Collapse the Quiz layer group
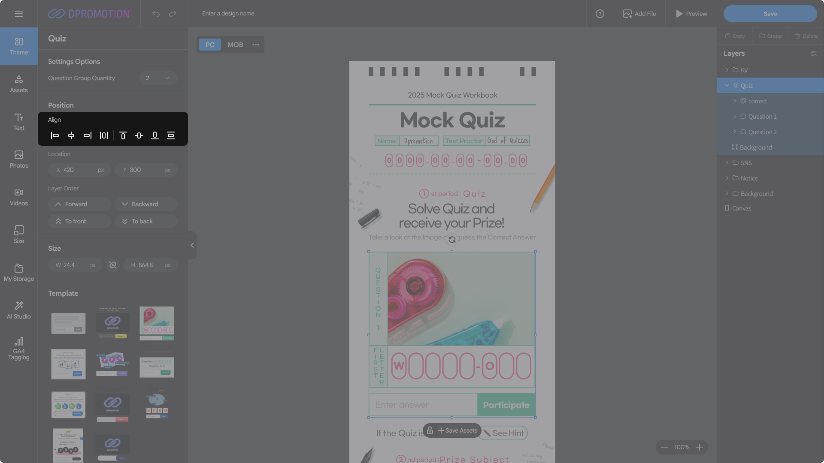This screenshot has width=824, height=463. pyautogui.click(x=727, y=86)
